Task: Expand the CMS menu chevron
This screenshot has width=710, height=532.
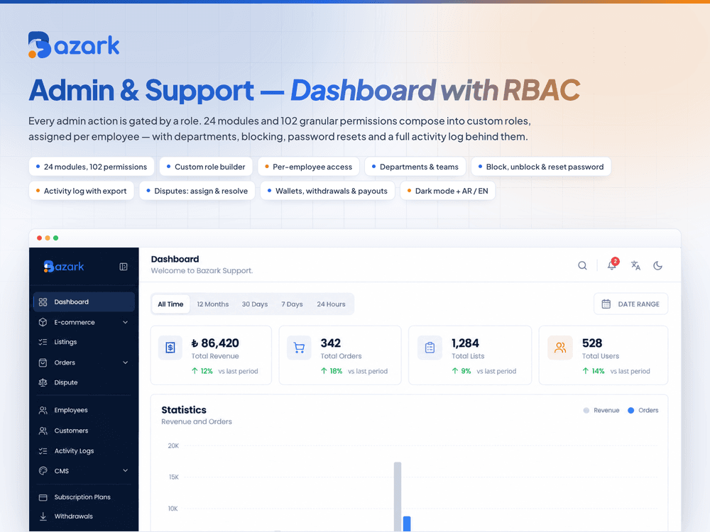Action: (126, 470)
